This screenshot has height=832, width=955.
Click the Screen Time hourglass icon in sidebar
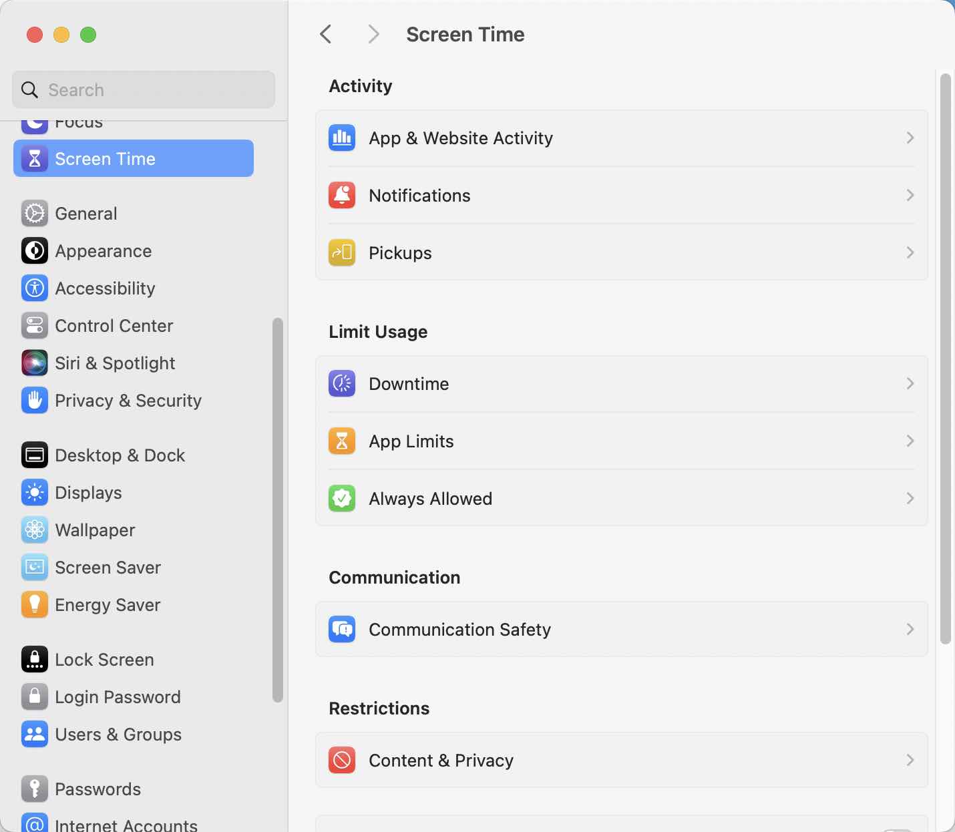click(36, 158)
